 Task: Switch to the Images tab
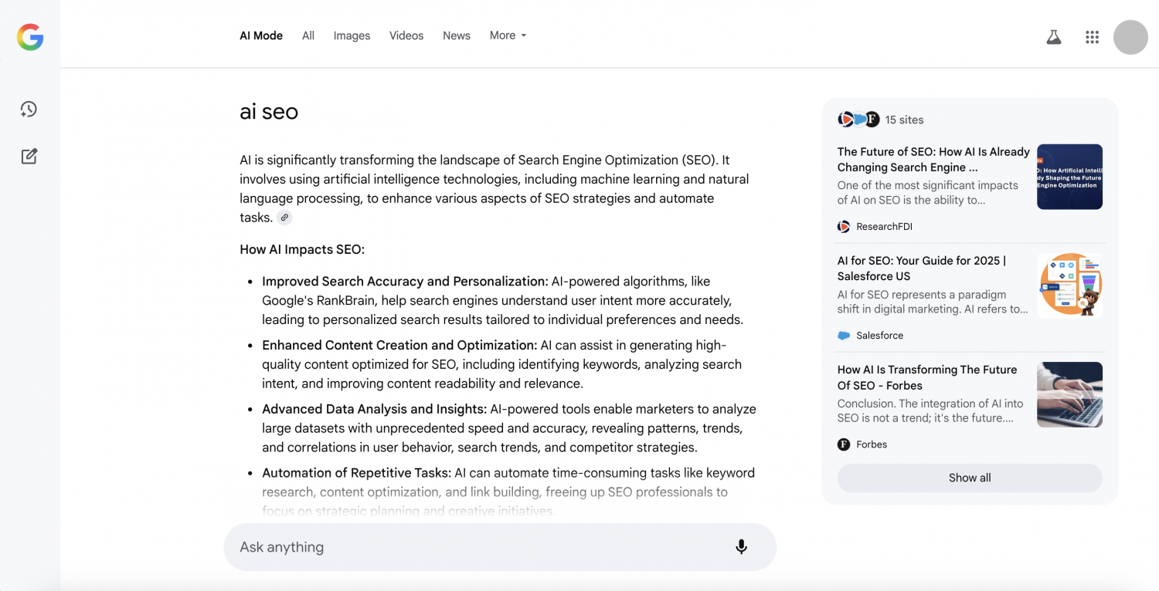coord(352,35)
